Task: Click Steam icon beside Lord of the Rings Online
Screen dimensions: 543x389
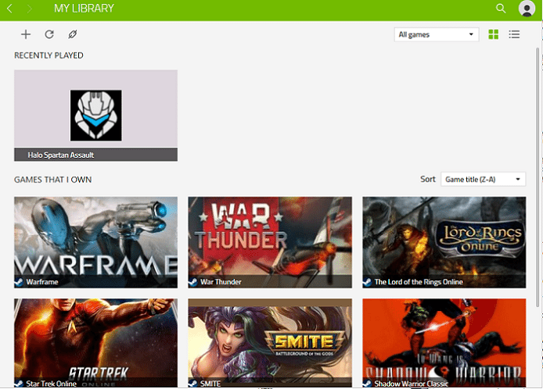Action: tap(367, 282)
